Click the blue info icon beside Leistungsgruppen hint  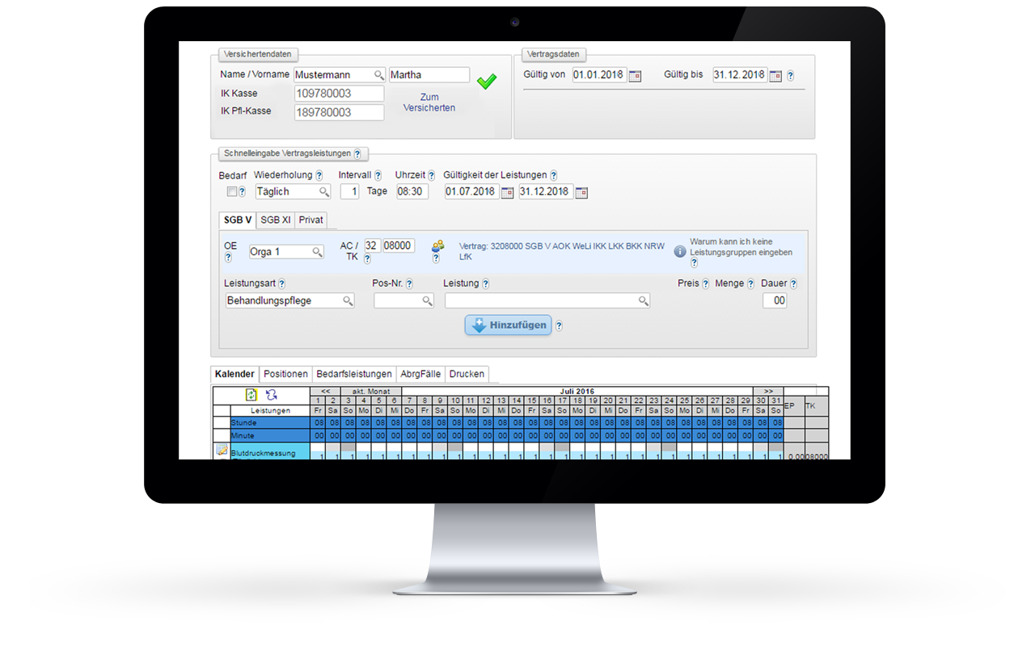[x=680, y=251]
